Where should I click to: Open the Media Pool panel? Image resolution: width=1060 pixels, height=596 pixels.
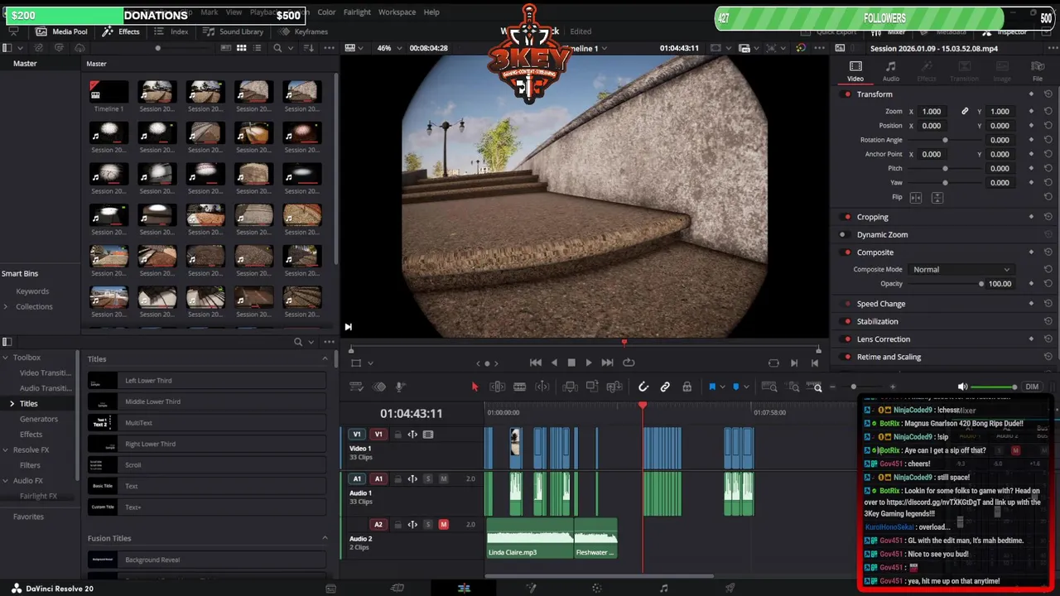click(61, 31)
